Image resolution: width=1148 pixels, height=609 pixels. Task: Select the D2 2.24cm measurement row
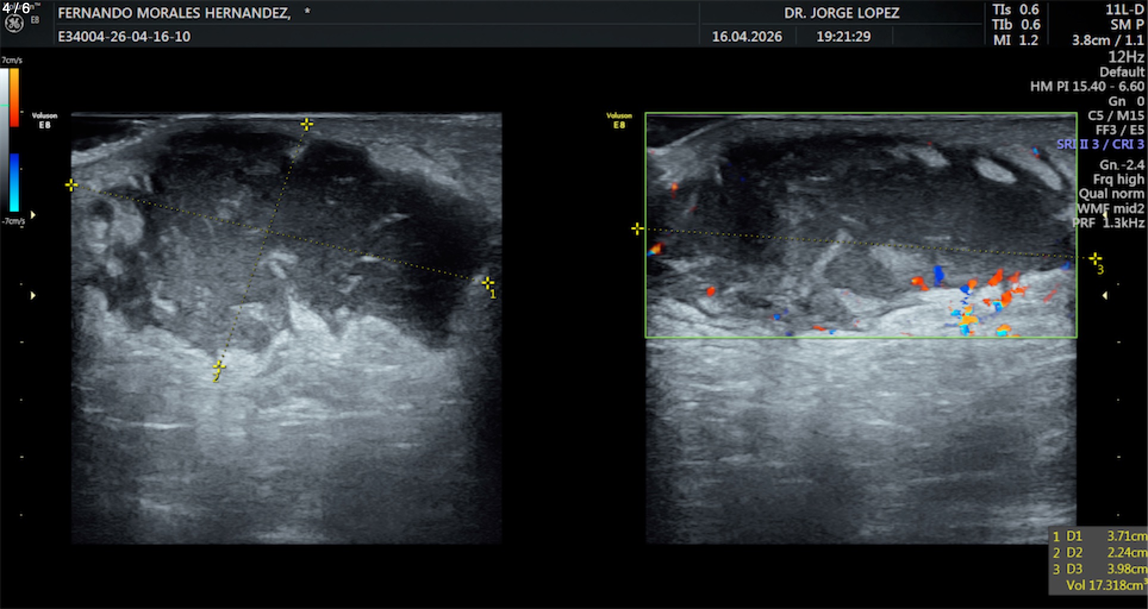1099,553
